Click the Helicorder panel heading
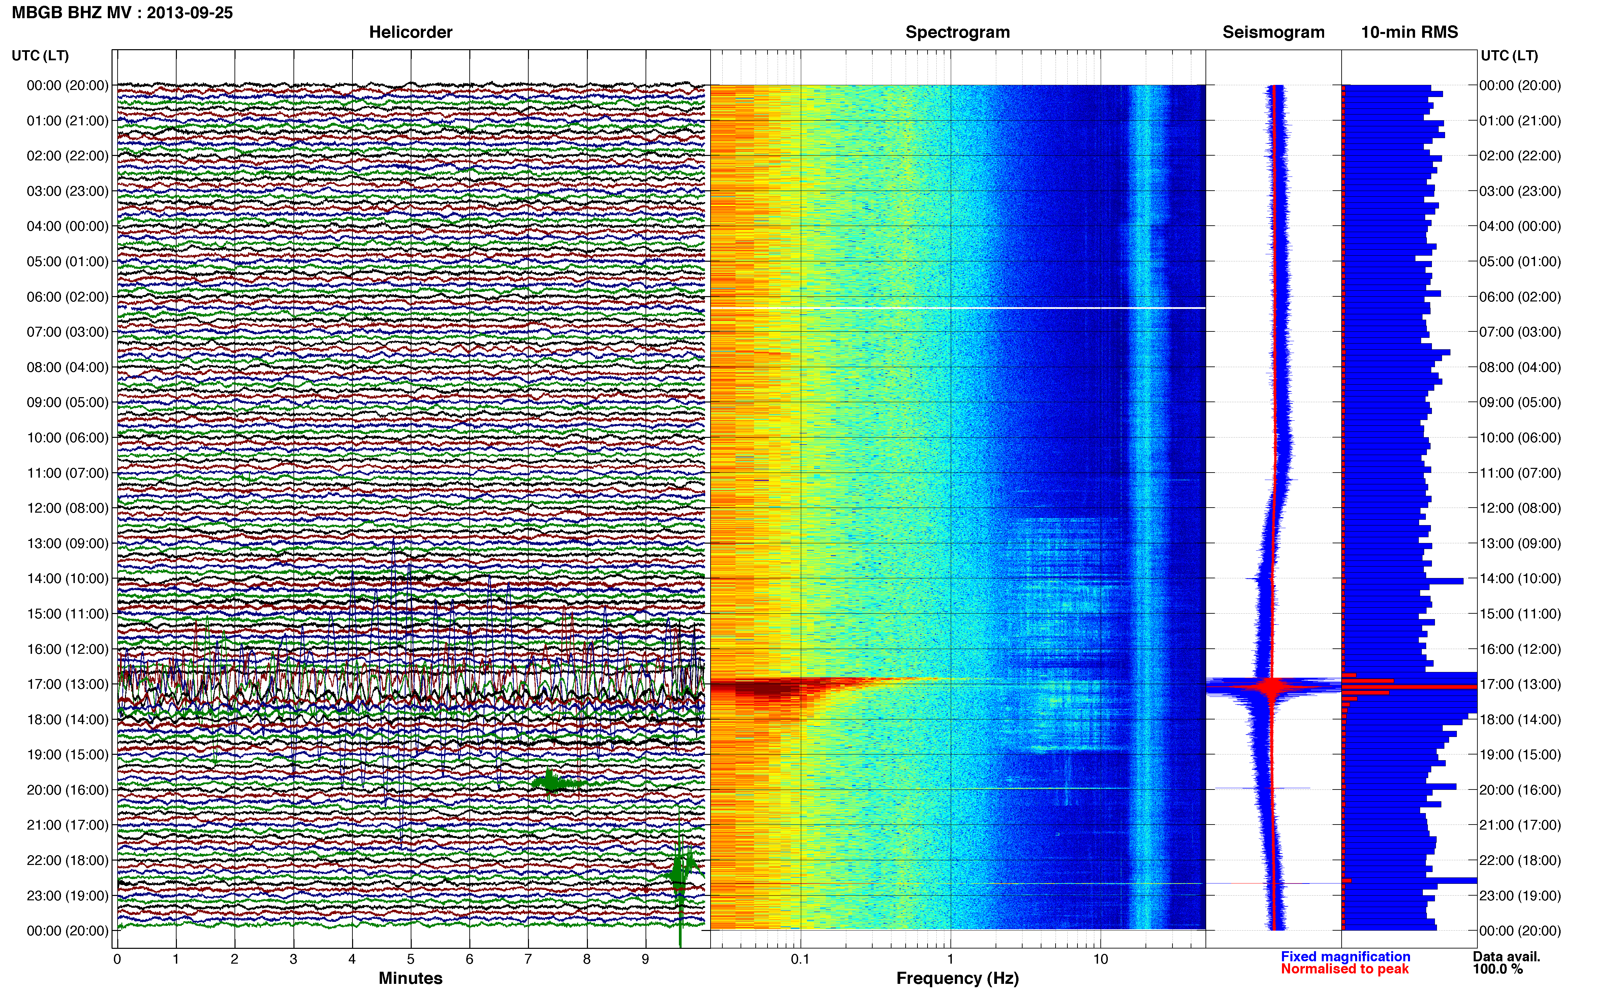This screenshot has height=998, width=1597. 411,32
